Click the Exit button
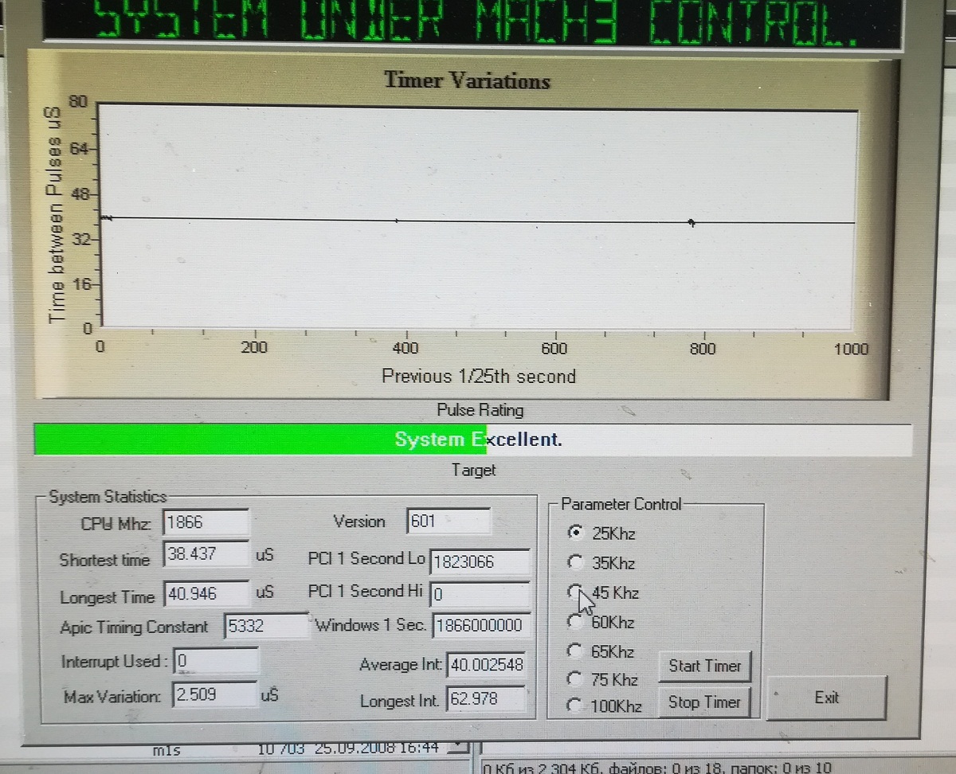Screen dimensions: 956x774 826,698
